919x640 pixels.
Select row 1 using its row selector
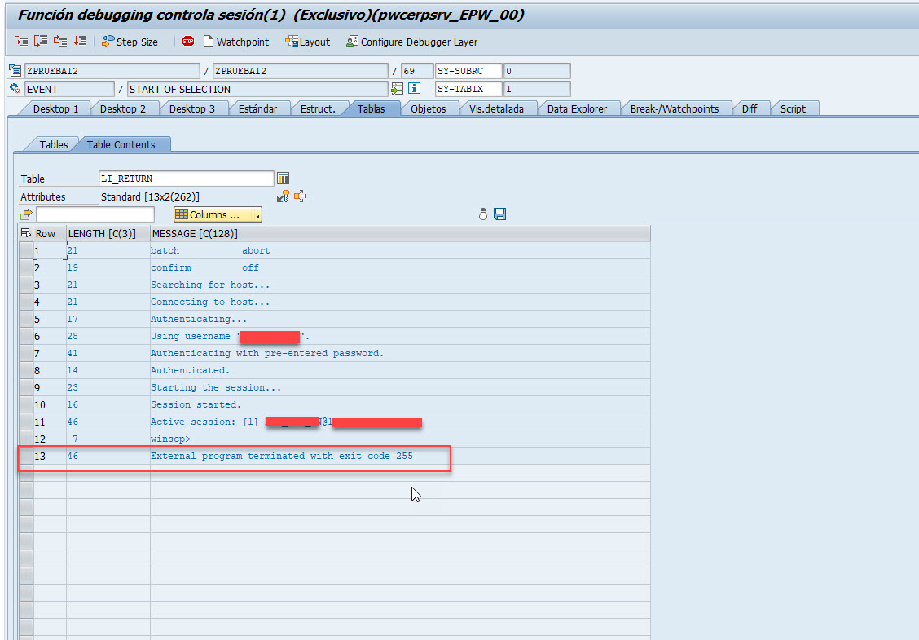coord(26,251)
